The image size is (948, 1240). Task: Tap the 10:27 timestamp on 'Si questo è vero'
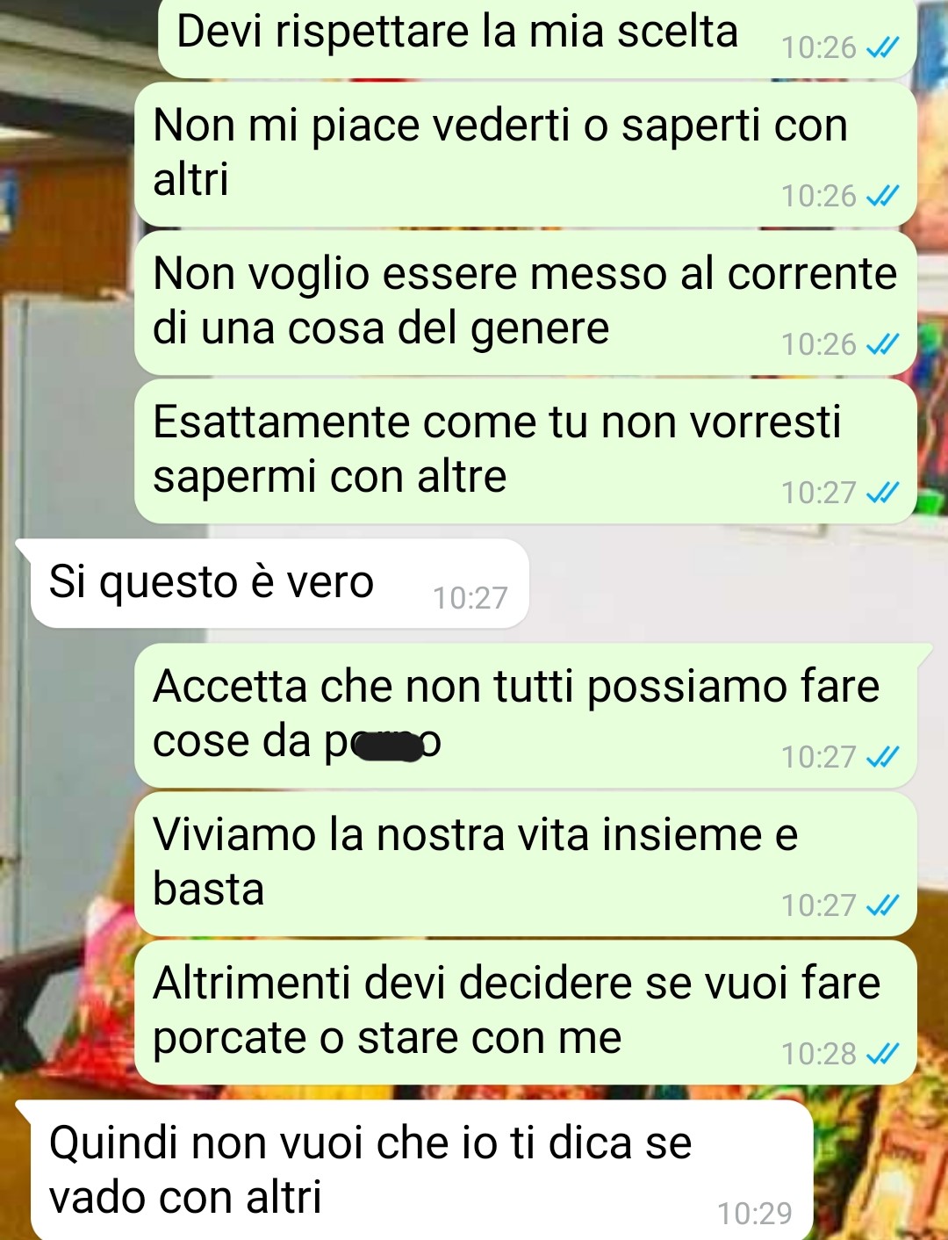[470, 598]
